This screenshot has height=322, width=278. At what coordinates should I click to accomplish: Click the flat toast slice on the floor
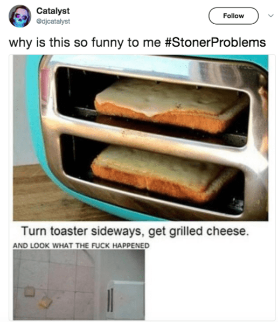pyautogui.click(x=30, y=291)
